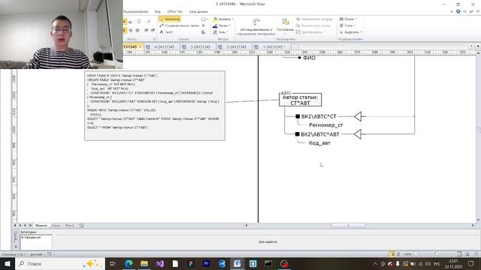
Task: Switch to the Модель page tab
Action: point(41,226)
